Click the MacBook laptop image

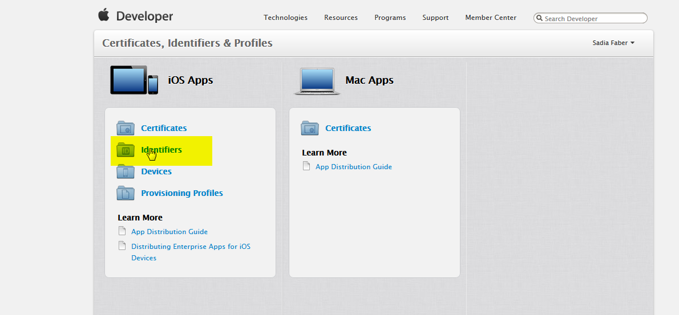pyautogui.click(x=317, y=81)
